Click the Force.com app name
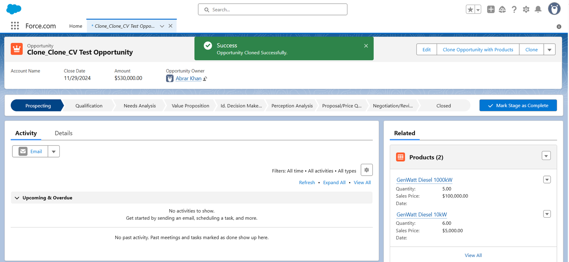 [x=41, y=26]
